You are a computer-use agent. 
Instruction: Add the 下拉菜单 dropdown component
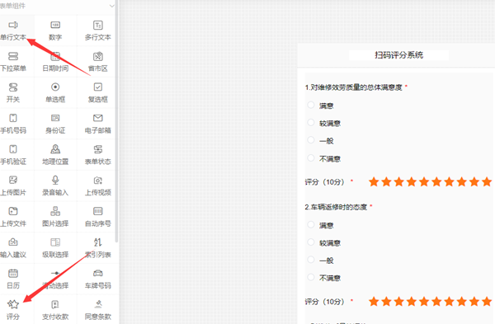coord(13,62)
